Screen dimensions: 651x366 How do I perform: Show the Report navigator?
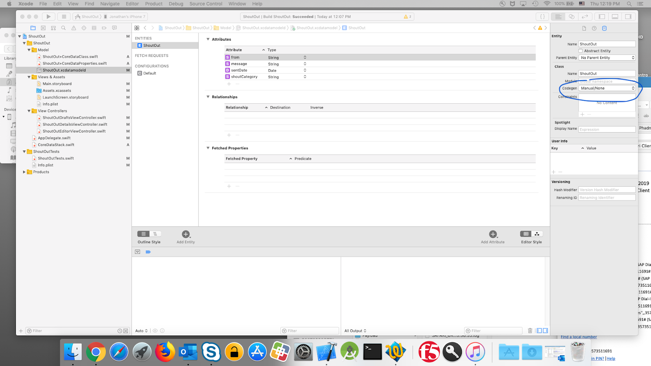114,28
